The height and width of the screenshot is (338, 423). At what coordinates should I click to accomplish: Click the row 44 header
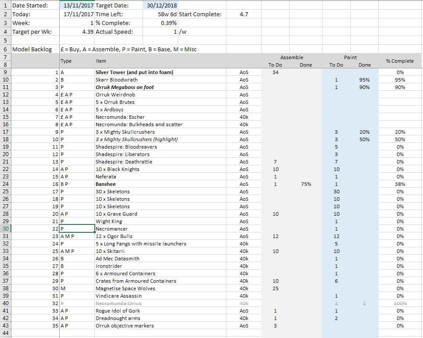[x=5, y=333]
